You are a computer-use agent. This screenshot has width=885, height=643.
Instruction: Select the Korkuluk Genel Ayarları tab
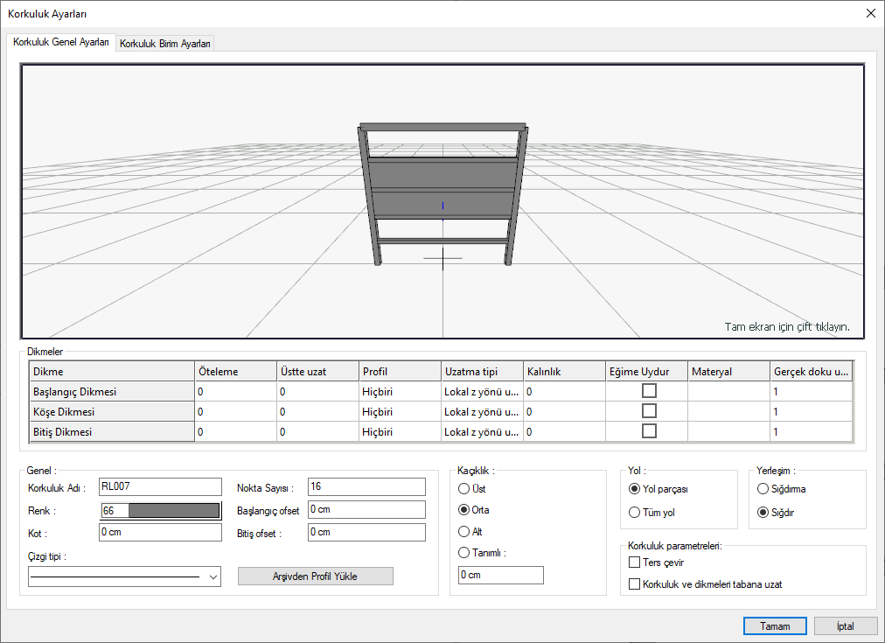[61, 42]
